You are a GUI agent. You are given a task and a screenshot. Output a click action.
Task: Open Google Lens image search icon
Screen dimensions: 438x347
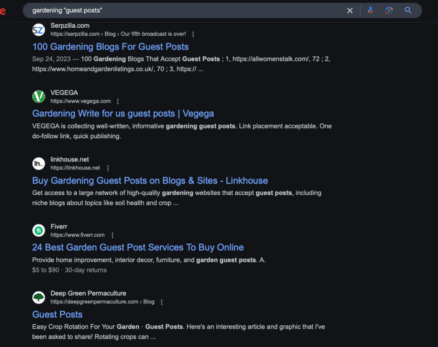pos(389,11)
